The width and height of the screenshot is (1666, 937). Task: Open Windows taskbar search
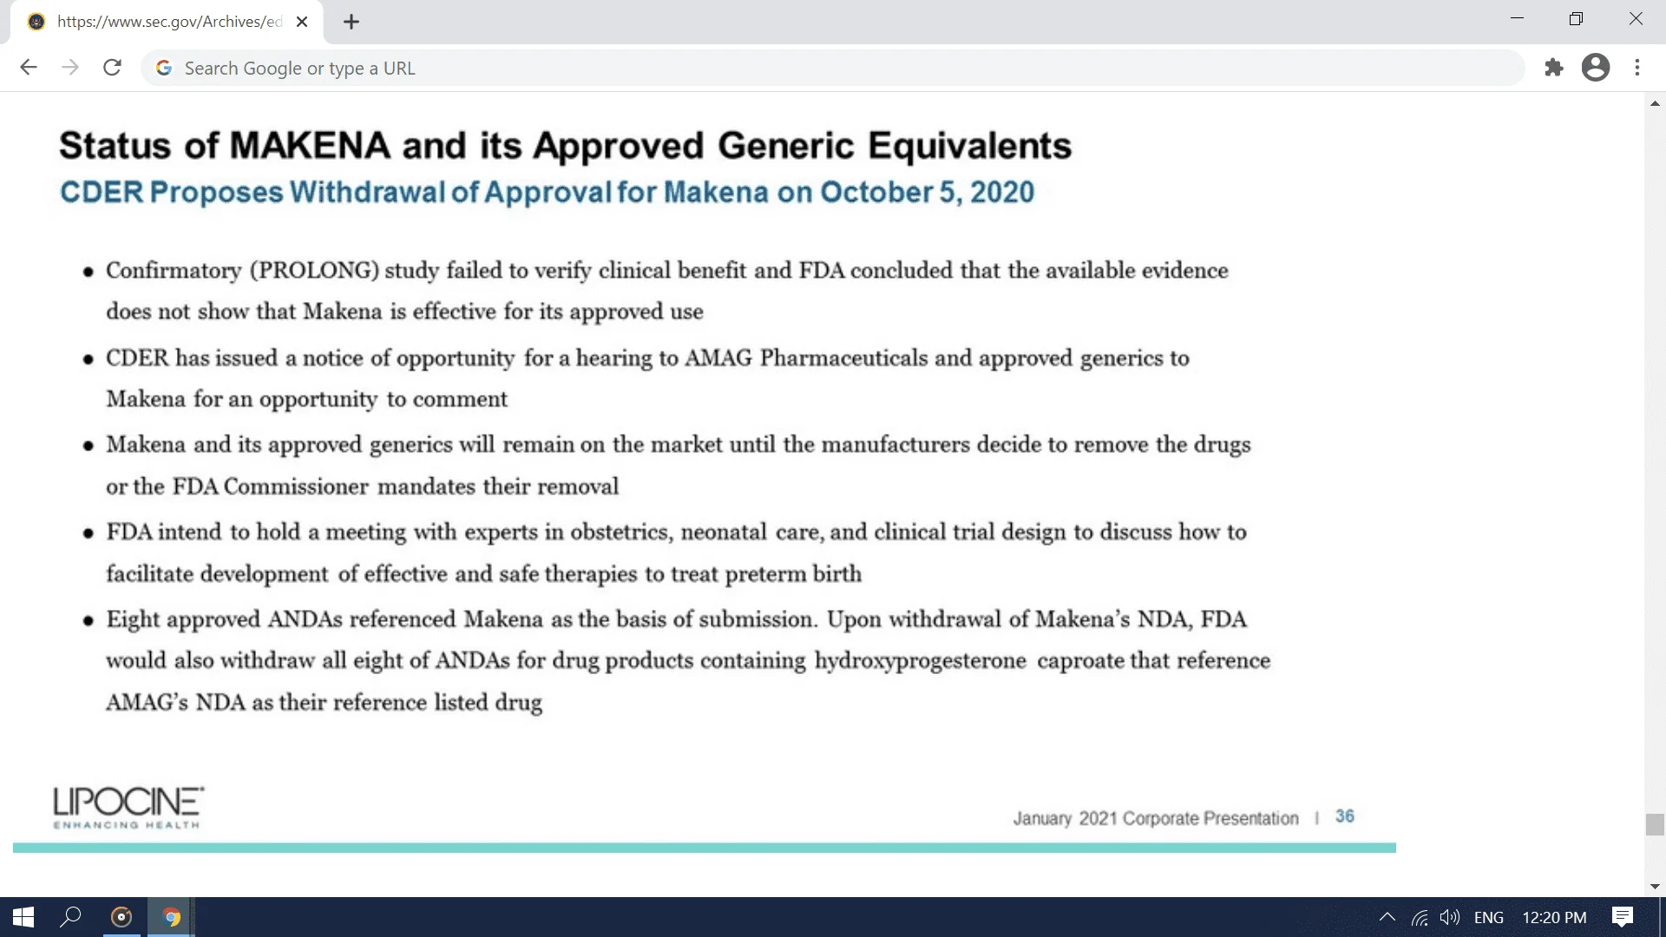(x=70, y=917)
